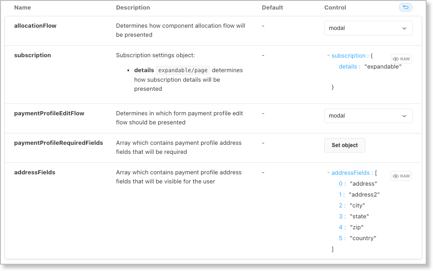Click the addressFields key label in control
This screenshot has width=433, height=271.
[x=350, y=173]
